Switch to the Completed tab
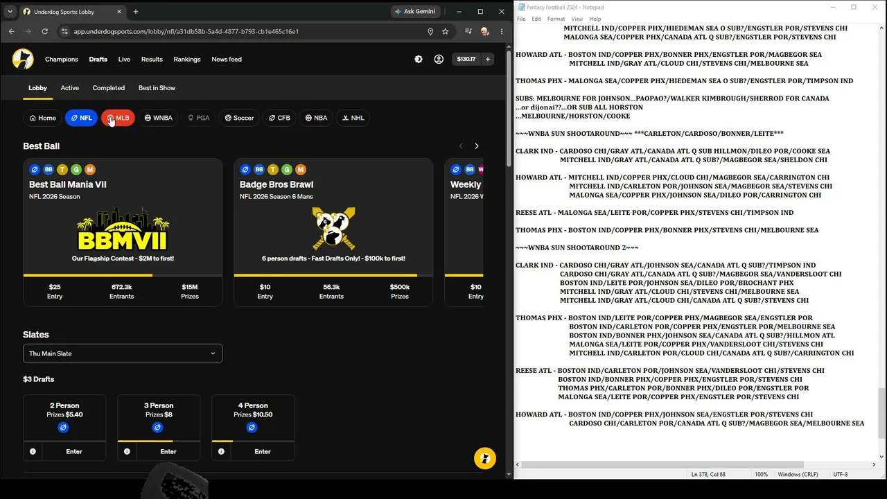The height and width of the screenshot is (499, 887). (x=109, y=88)
